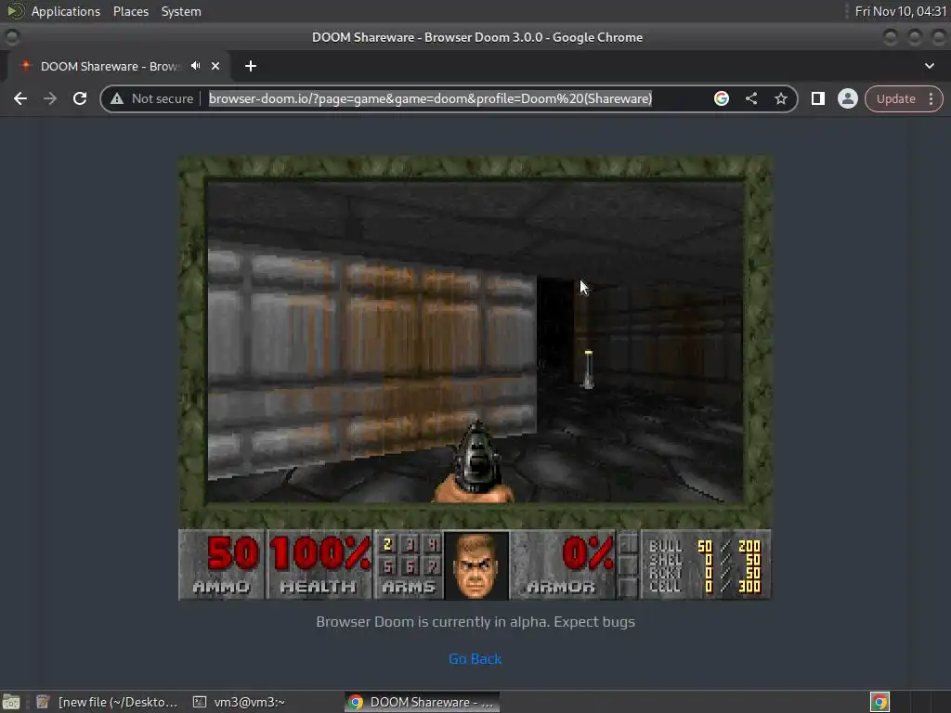
Task: Expand the tab search dropdown chevron
Action: [x=929, y=66]
